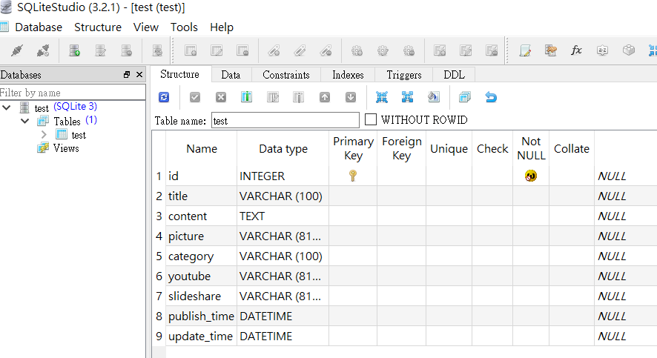The width and height of the screenshot is (657, 358).
Task: Open the SQL editor icon
Action: tap(525, 50)
